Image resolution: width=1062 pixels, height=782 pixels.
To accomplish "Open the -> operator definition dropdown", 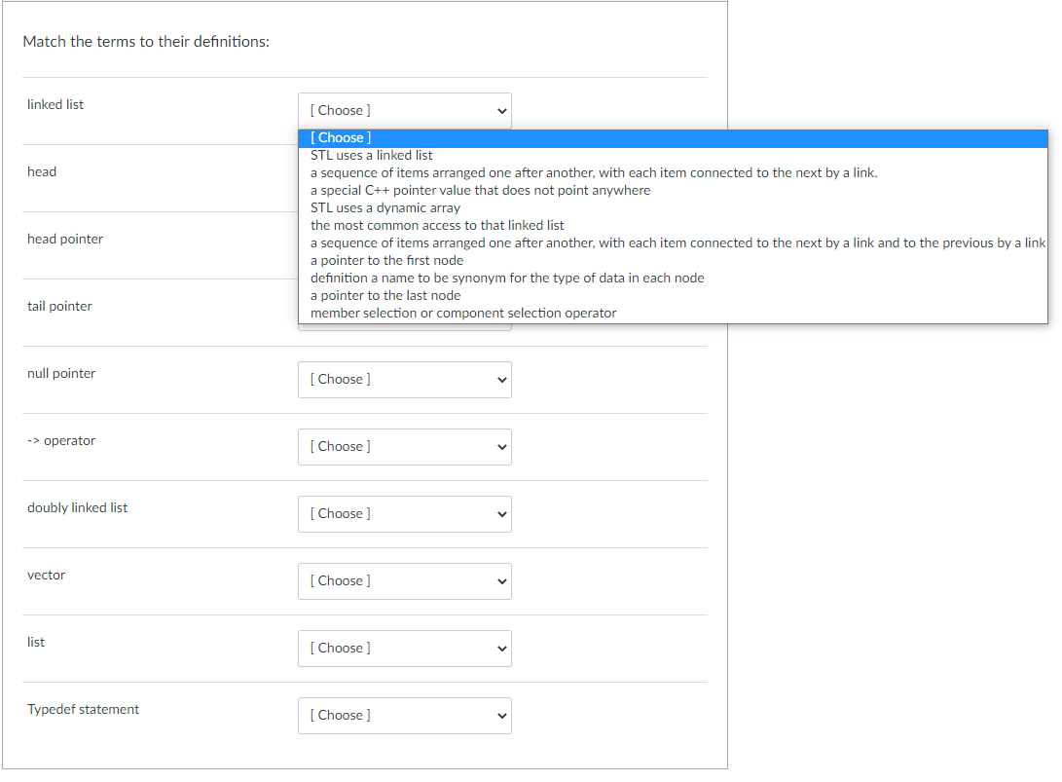I will tap(404, 447).
